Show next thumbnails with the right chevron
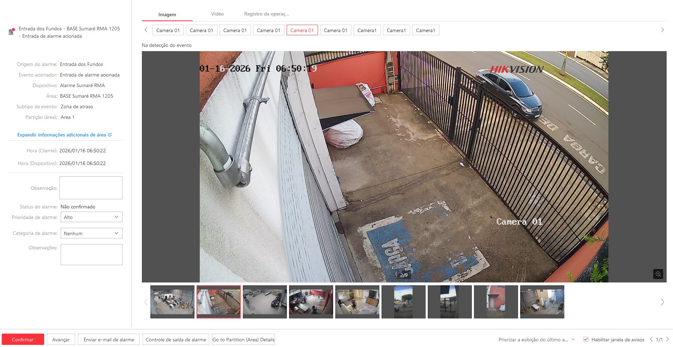 click(662, 302)
